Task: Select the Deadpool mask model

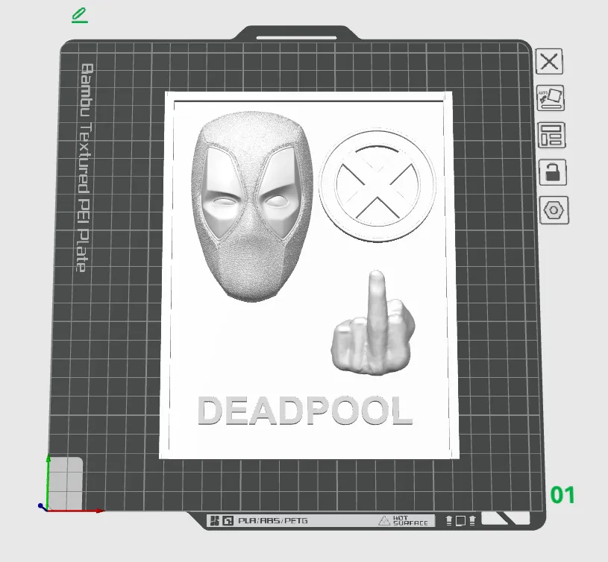Action: pos(252,206)
